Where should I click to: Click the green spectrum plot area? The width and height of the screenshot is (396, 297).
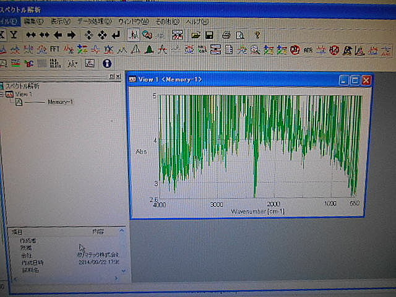(x=260, y=146)
